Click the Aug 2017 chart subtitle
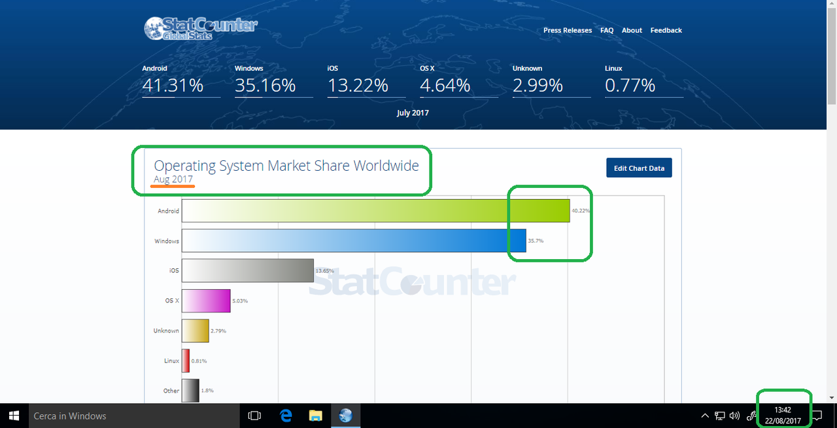This screenshot has height=428, width=837. pos(173,179)
